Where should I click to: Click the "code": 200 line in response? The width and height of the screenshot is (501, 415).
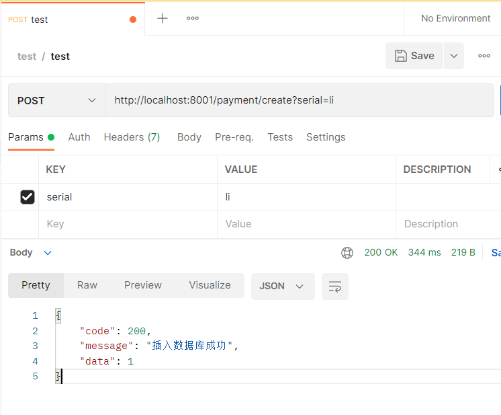coord(115,331)
